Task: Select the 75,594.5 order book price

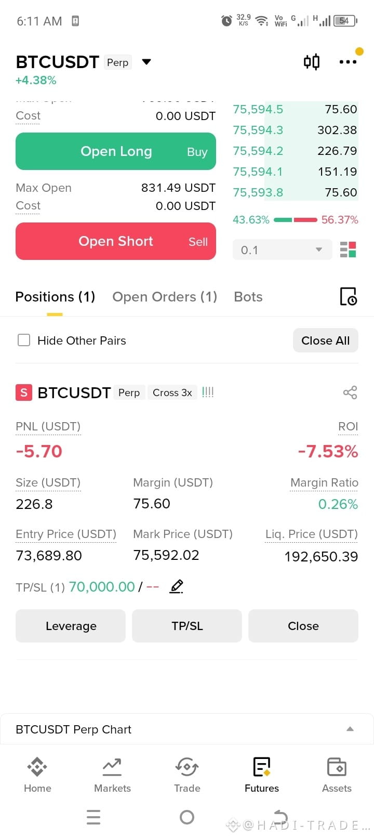Action: point(258,109)
